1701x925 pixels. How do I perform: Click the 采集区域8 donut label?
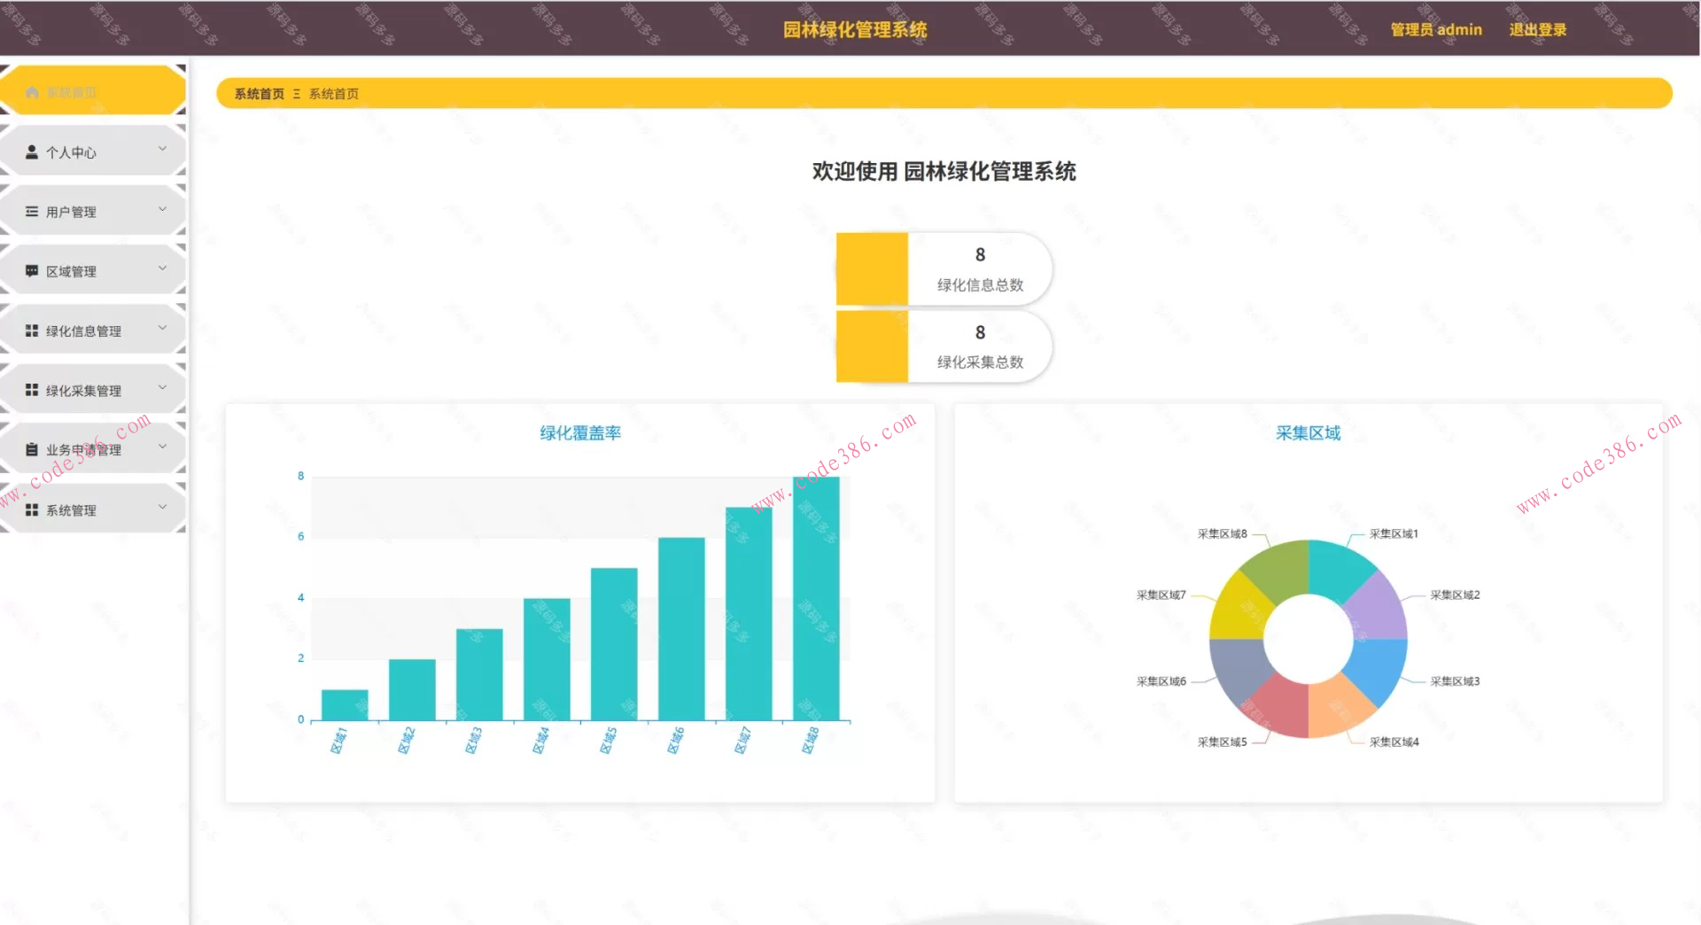pos(1222,534)
